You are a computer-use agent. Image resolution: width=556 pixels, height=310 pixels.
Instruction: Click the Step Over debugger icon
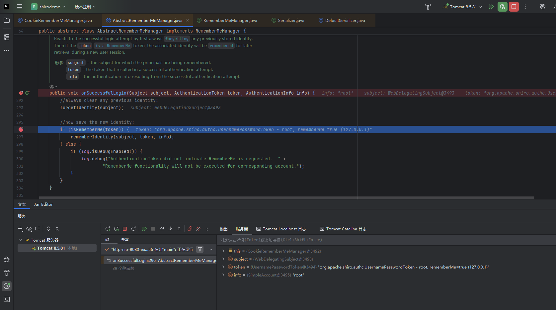162,229
